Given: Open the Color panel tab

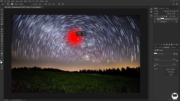Looking at the screenshot, I should pyautogui.click(x=156, y=47).
